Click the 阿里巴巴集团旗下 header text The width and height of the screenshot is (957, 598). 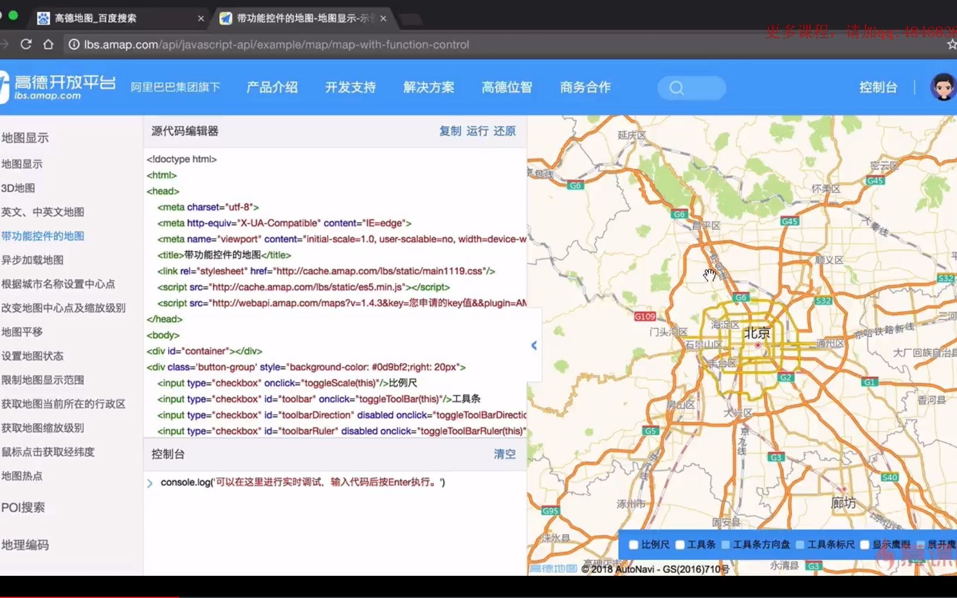[175, 87]
